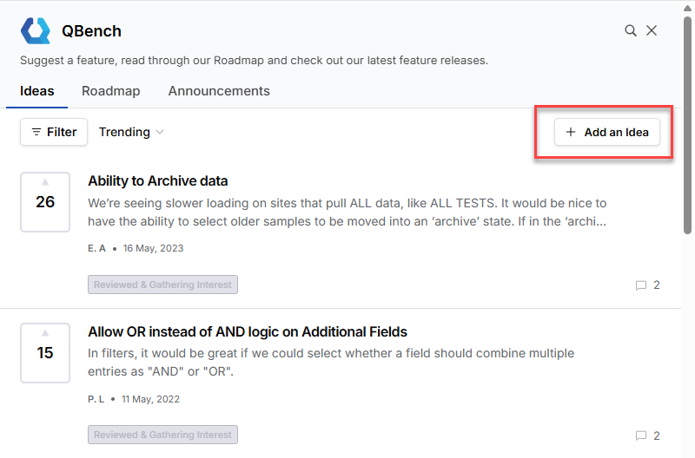Image resolution: width=695 pixels, height=458 pixels.
Task: Expand the Trending chevron arrow
Action: [159, 133]
